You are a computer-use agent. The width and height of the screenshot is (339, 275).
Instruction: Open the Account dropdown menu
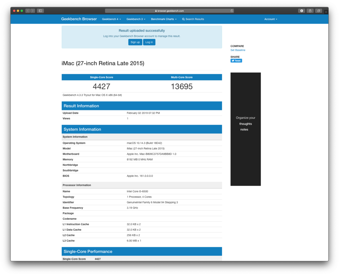tap(271, 19)
